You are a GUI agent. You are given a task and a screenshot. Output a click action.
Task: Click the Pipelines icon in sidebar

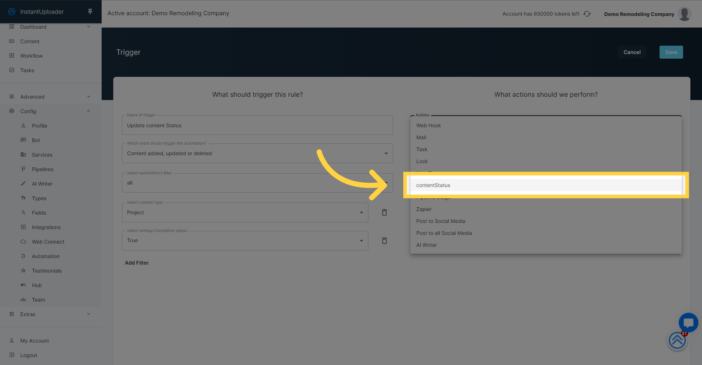(x=23, y=169)
